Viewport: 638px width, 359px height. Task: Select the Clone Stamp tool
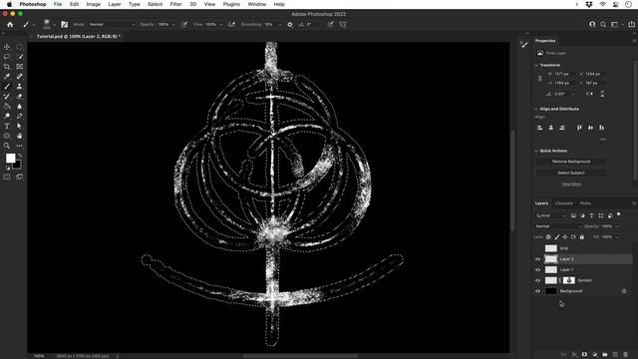tap(20, 87)
